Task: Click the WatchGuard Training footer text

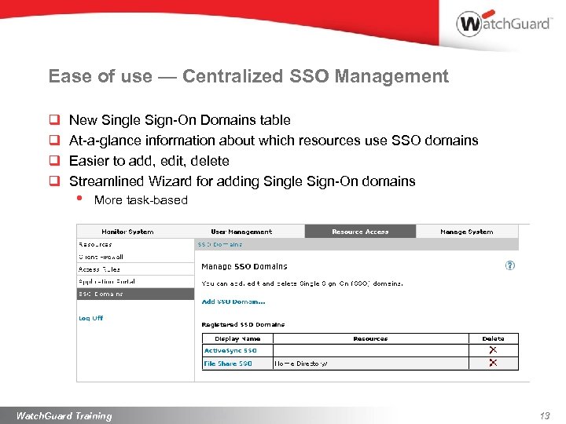Action: coord(64,415)
